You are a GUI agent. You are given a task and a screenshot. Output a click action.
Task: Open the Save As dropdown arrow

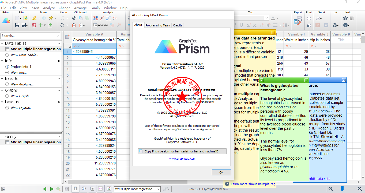[27, 25]
